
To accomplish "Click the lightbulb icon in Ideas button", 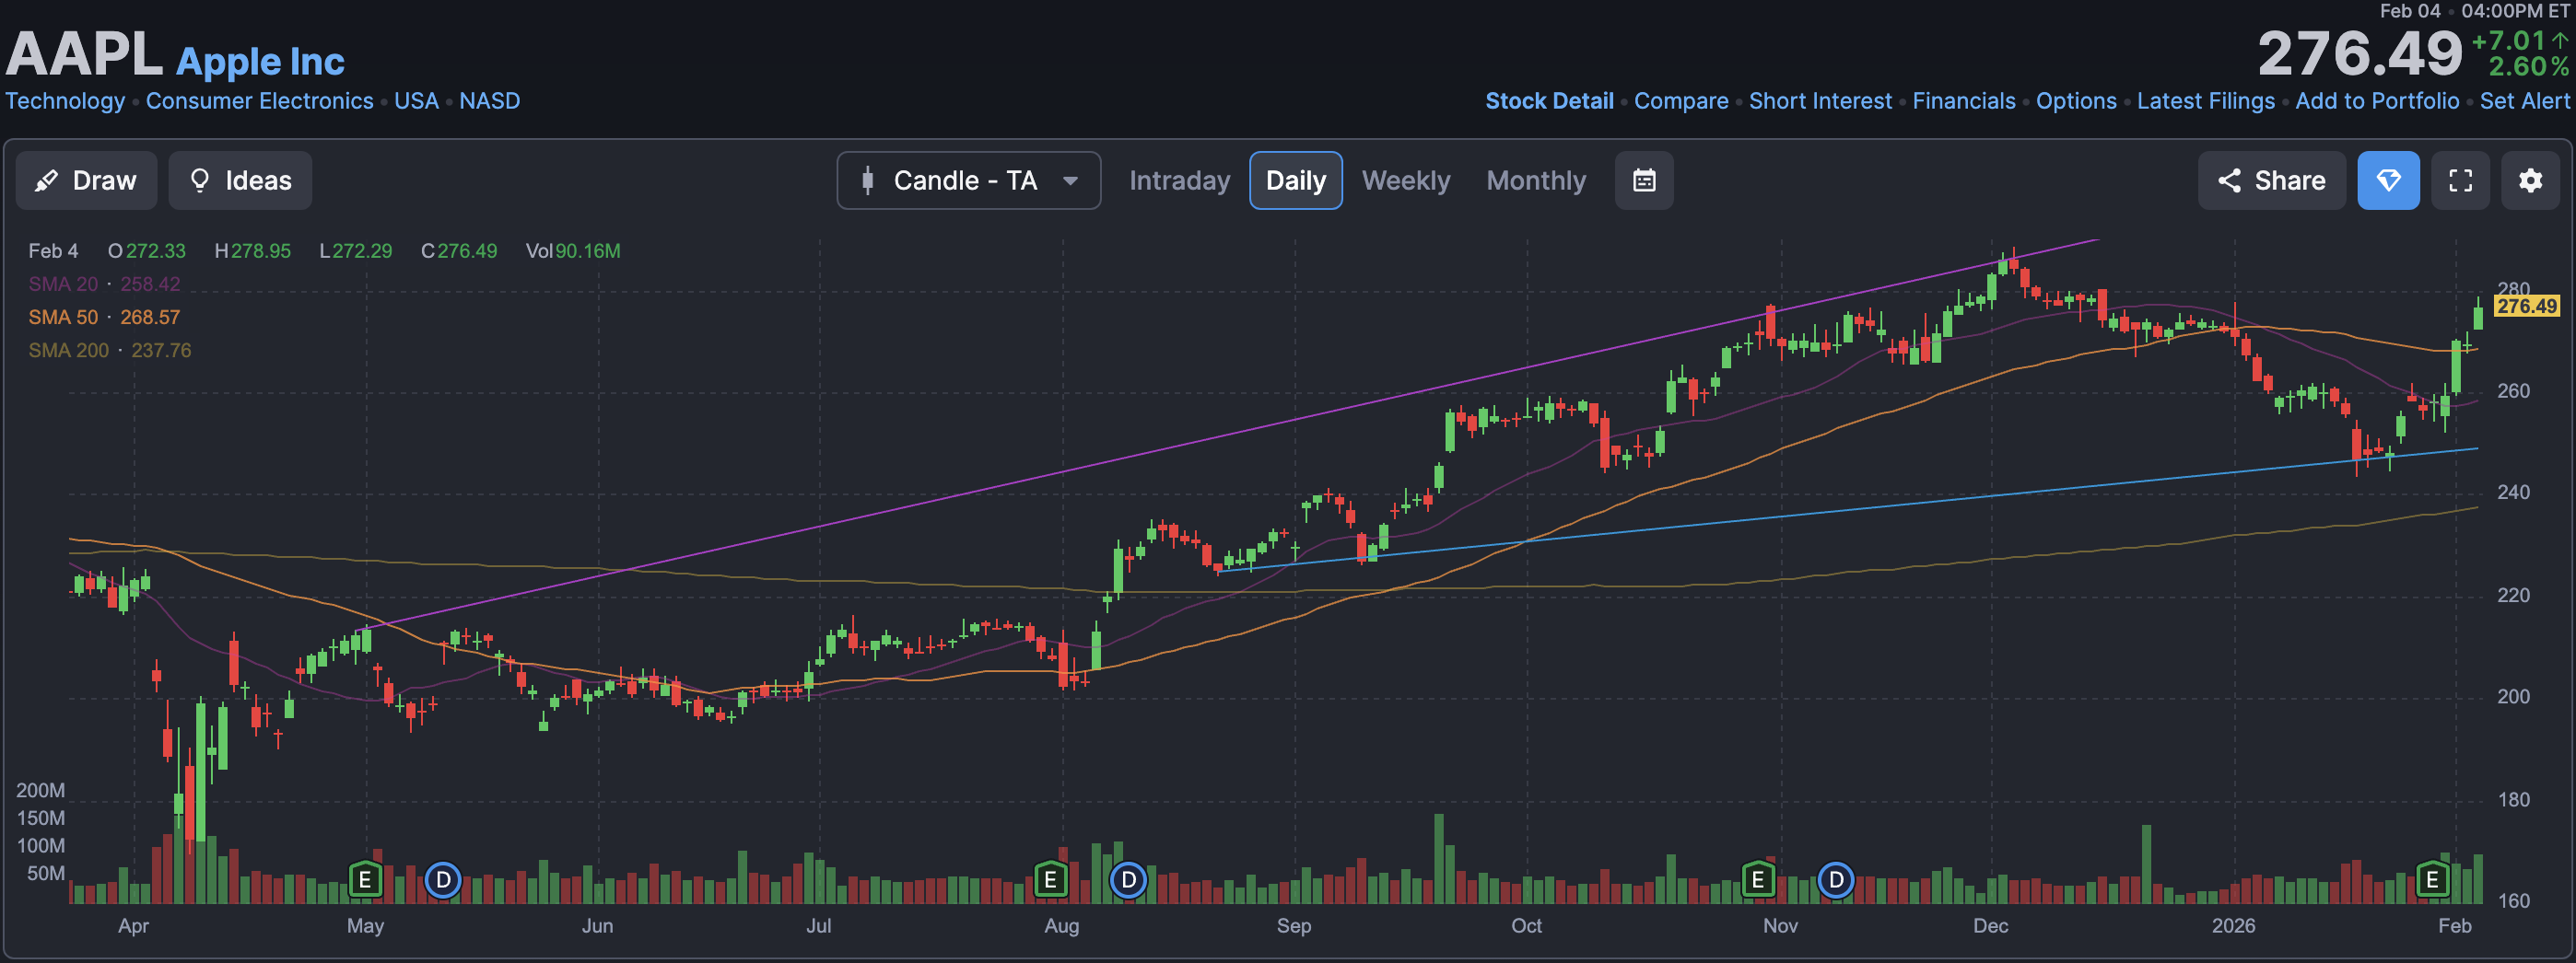I will 199,180.
